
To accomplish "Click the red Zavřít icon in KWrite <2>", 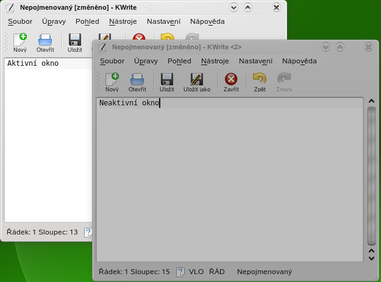I will click(x=231, y=80).
